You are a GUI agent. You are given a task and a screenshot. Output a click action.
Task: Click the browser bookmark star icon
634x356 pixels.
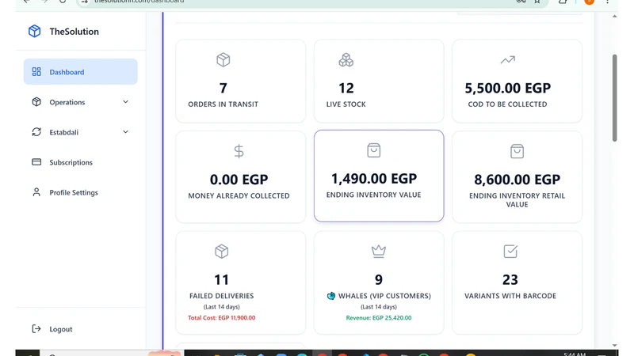click(537, 2)
